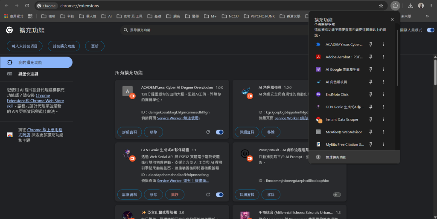Reload the ACADEMY.exe extension card
This screenshot has height=219, width=437.
(208, 132)
